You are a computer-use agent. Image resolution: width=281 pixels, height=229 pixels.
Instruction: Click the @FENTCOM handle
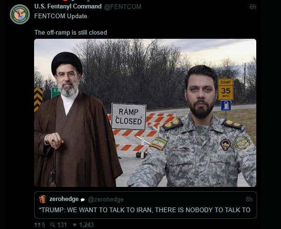click(x=123, y=7)
